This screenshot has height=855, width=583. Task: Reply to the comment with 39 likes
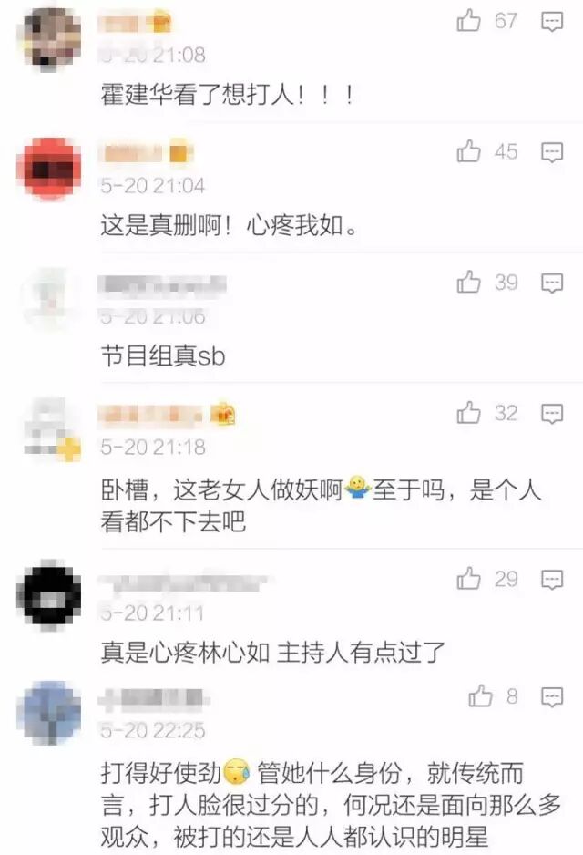pyautogui.click(x=551, y=283)
